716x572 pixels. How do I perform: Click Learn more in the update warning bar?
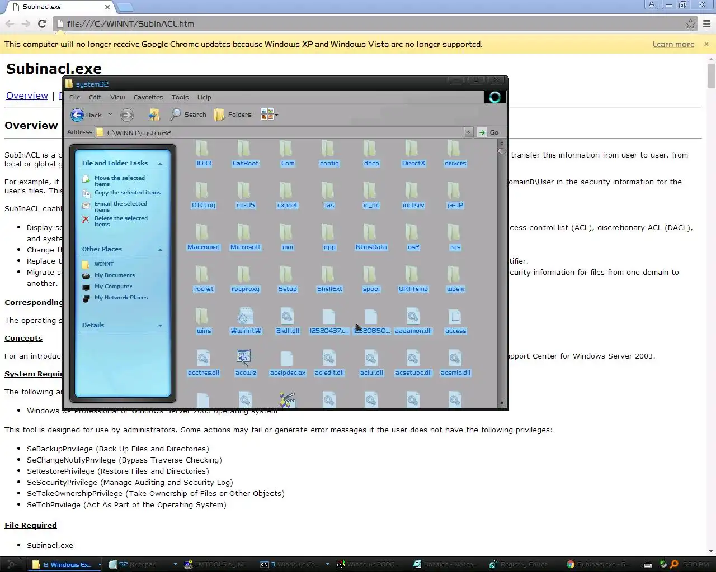pyautogui.click(x=673, y=44)
